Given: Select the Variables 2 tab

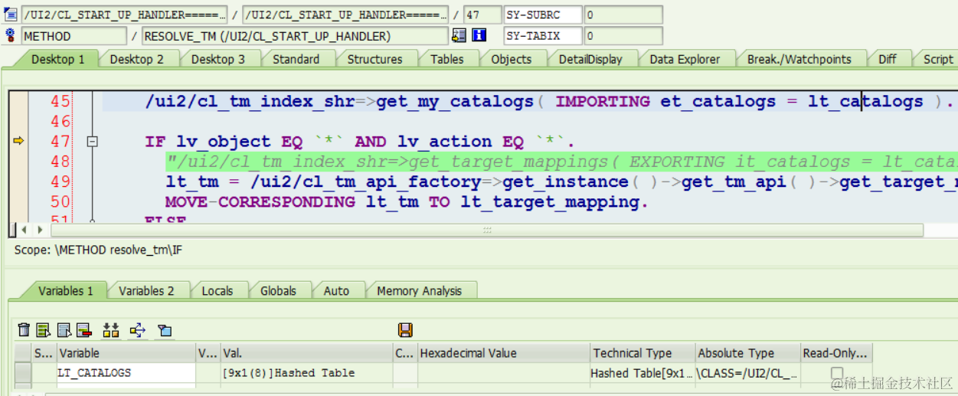Looking at the screenshot, I should (x=146, y=291).
